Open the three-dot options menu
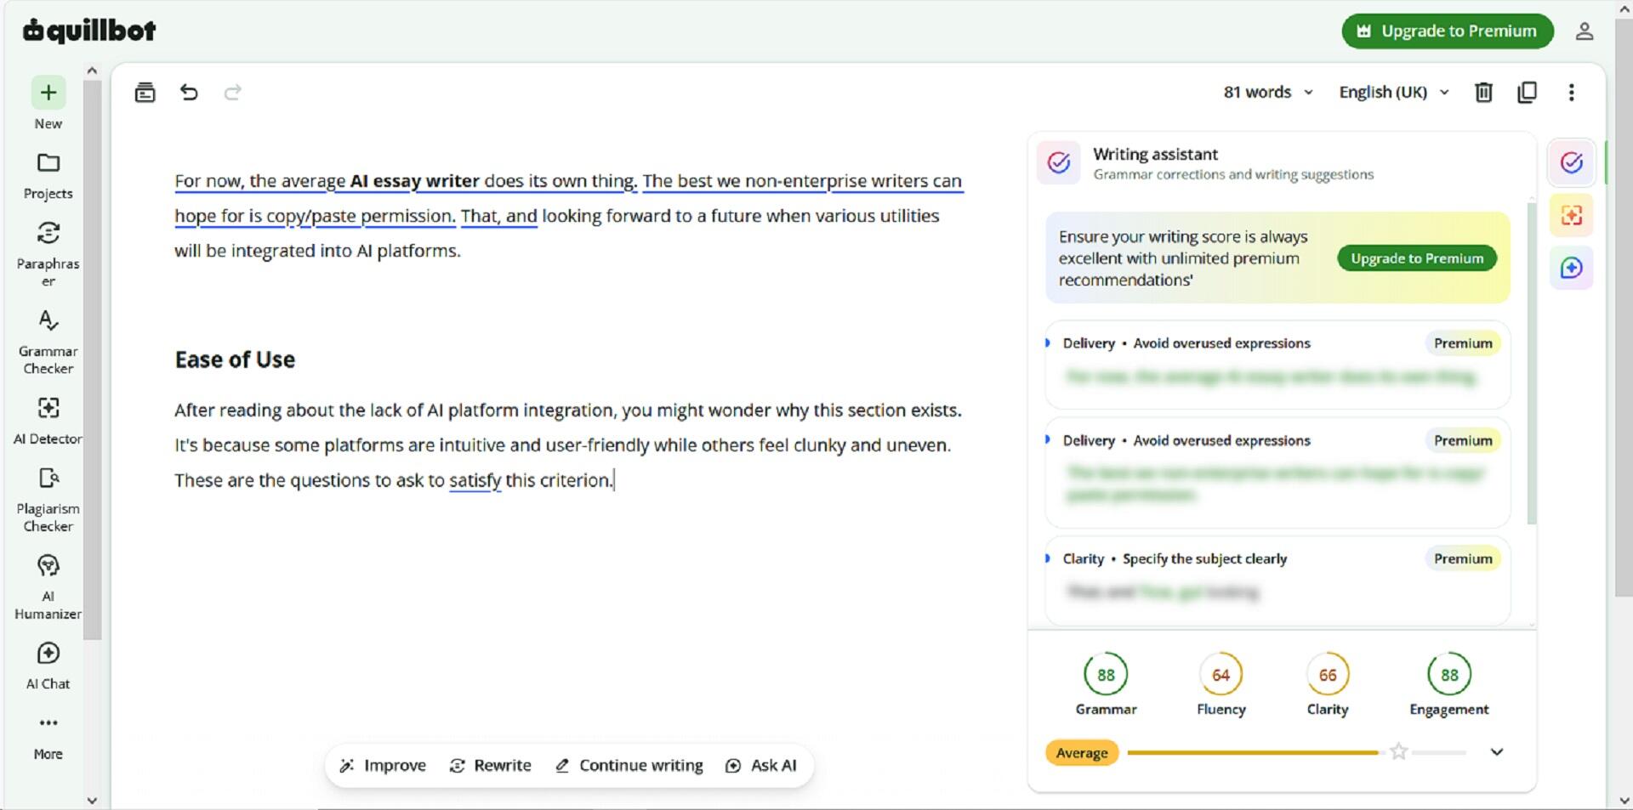 1571,92
